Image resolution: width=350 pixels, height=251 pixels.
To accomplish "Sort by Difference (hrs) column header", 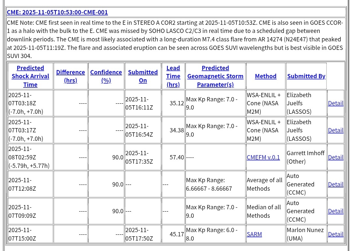I will pos(70,76).
